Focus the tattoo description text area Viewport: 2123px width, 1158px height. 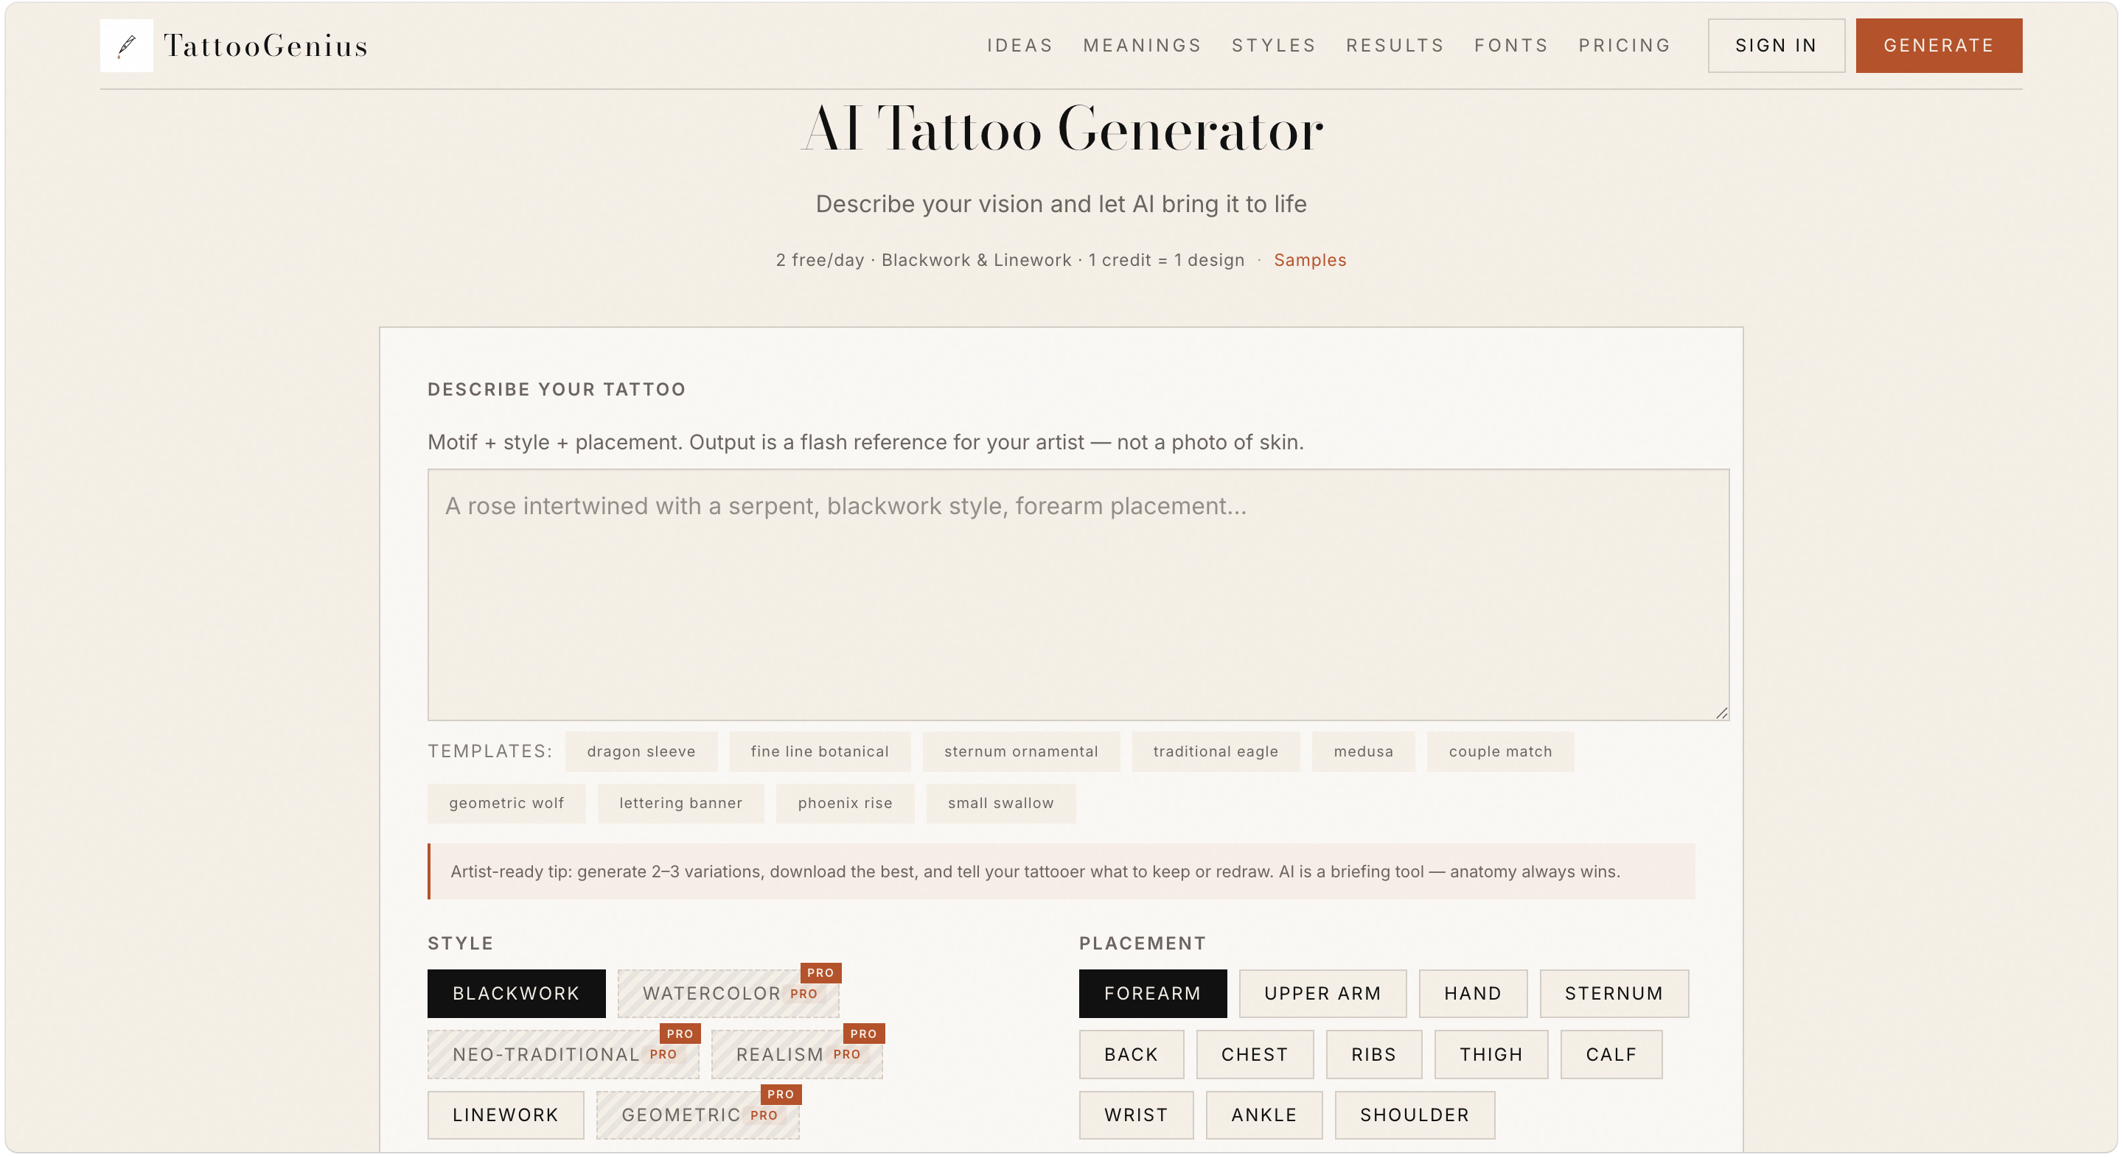[1078, 594]
